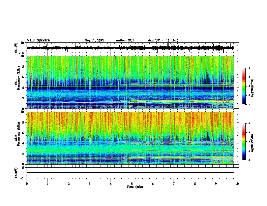Select the "ch.1(V)" axis label
The image size is (267, 206).
[x=16, y=48]
